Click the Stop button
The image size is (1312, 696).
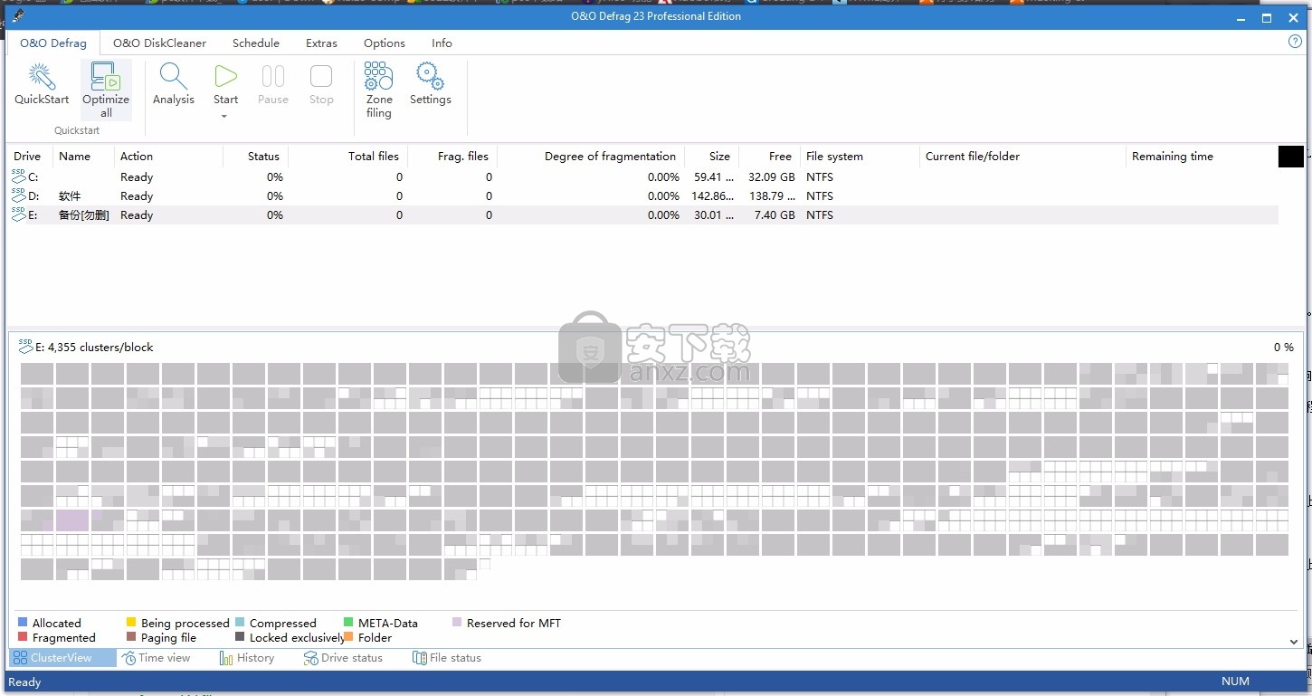point(321,85)
